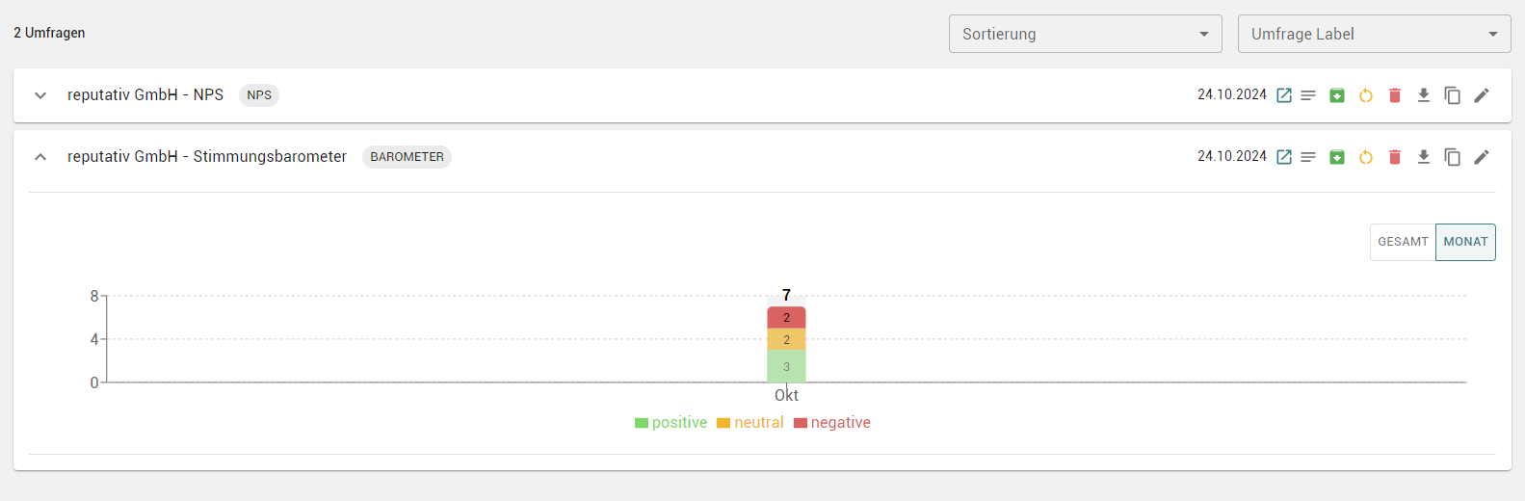Expand the reputativ GmbH - NPS row
This screenshot has height=501, width=1525.
point(40,95)
